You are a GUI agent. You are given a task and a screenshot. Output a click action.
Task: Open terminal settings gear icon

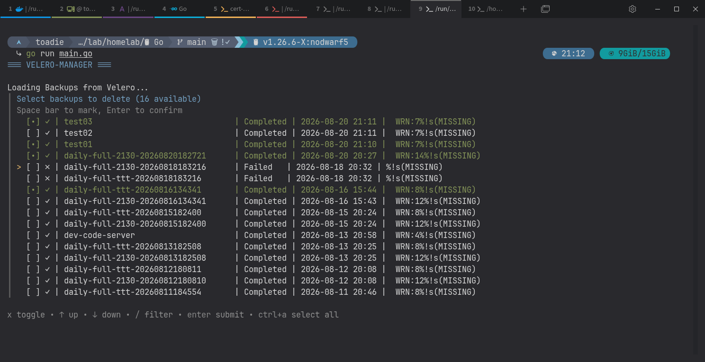point(632,9)
